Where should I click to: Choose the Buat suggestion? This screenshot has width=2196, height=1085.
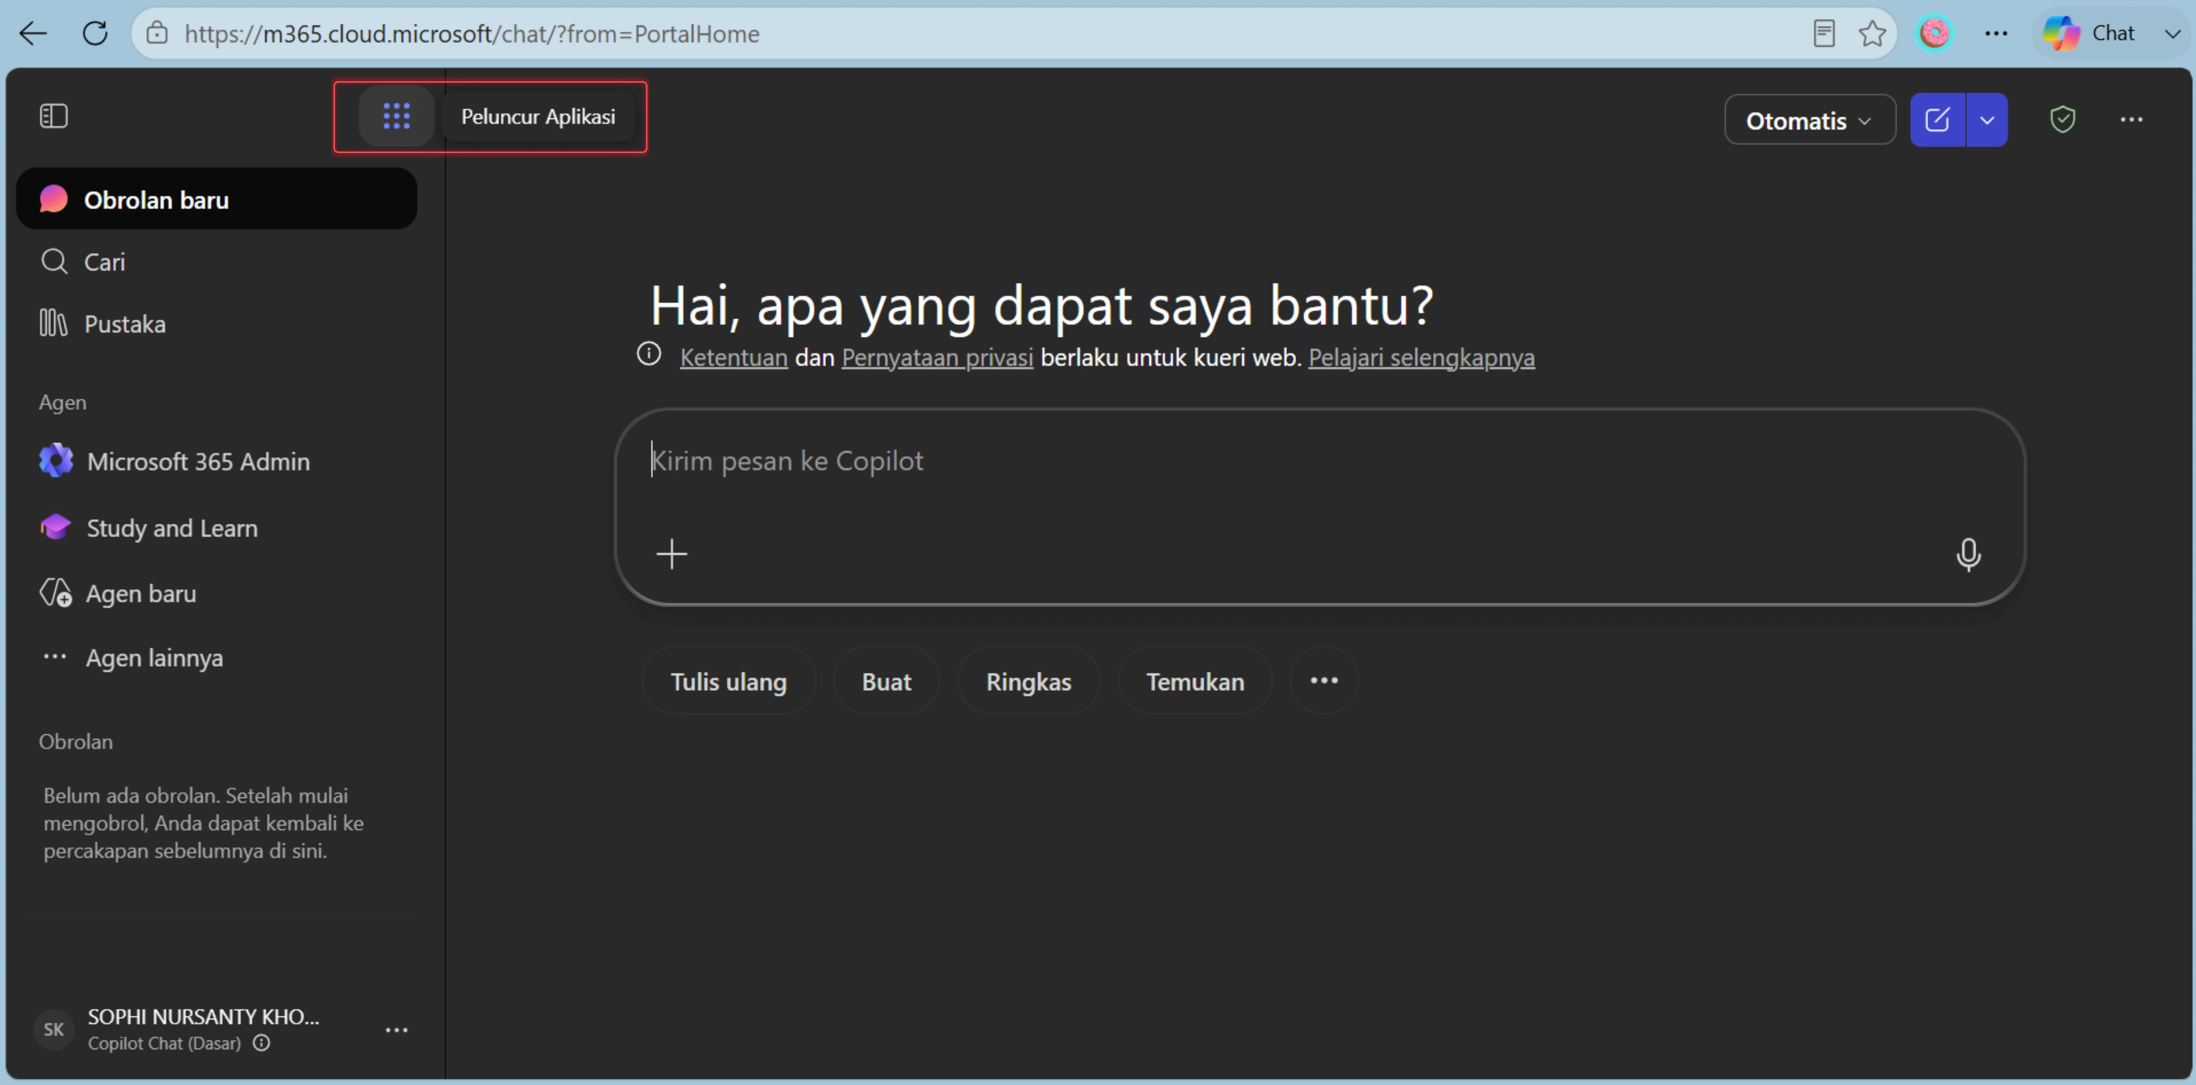tap(887, 681)
